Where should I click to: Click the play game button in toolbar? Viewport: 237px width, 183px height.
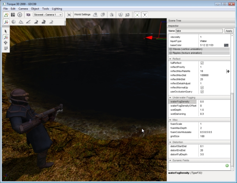(x=20, y=15)
